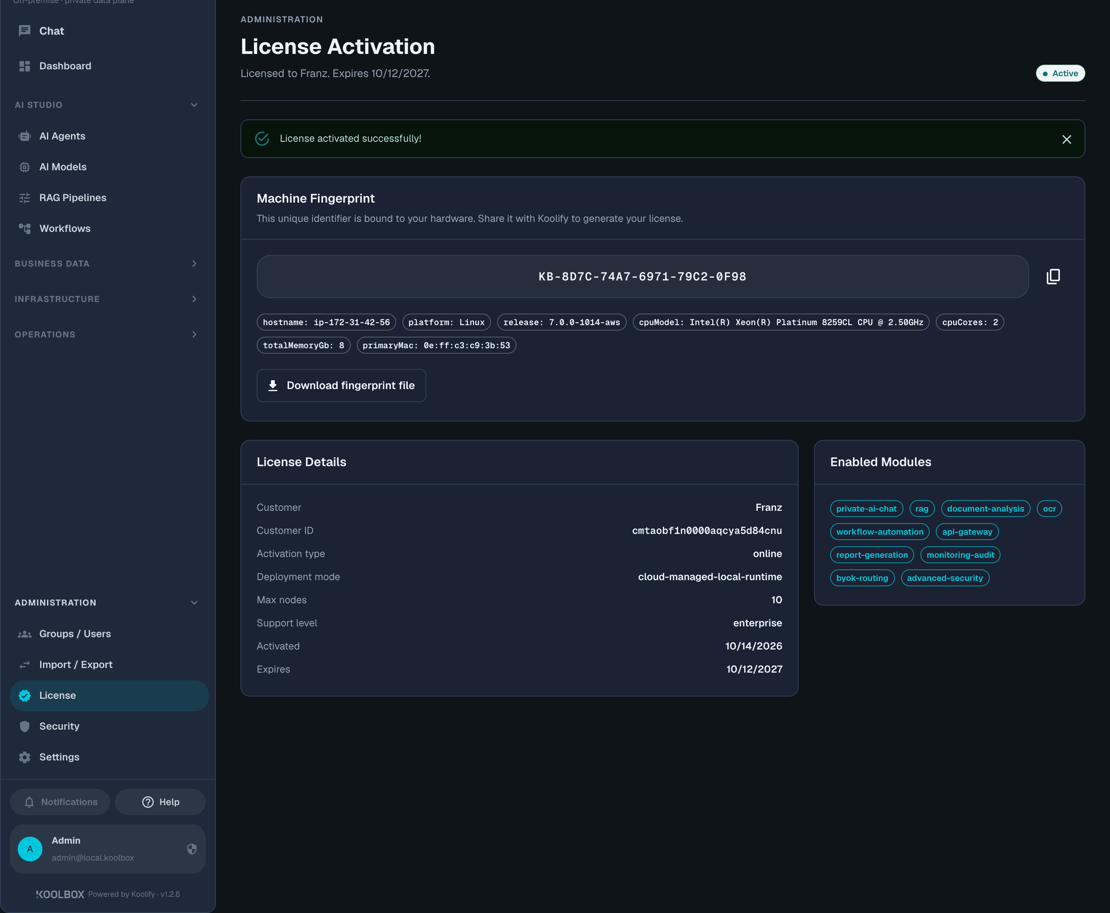Click the License verified badge icon
The width and height of the screenshot is (1110, 913).
[x=24, y=696]
